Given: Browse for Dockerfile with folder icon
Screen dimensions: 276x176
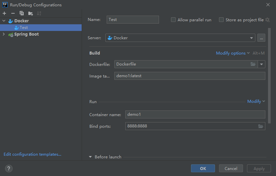Looking at the screenshot, I should [253, 64].
